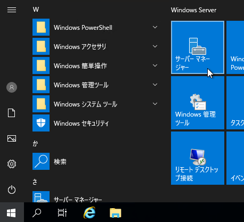Click the Windows セキュリティ shield icon
244x222 pixels.
coord(41,123)
